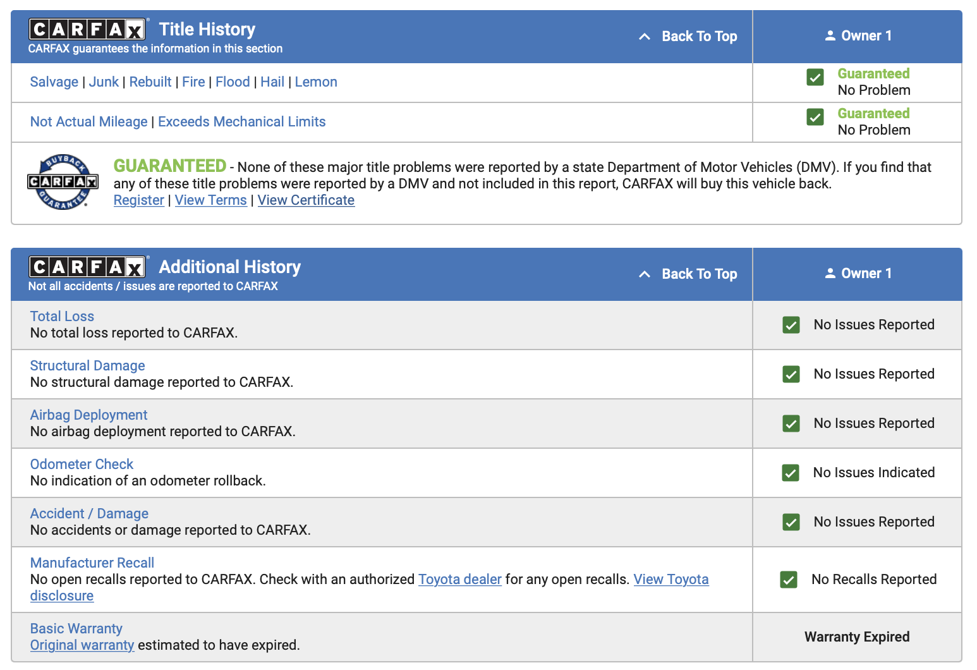The height and width of the screenshot is (670, 977).
Task: Click the Additional History heading
Action: point(230,267)
